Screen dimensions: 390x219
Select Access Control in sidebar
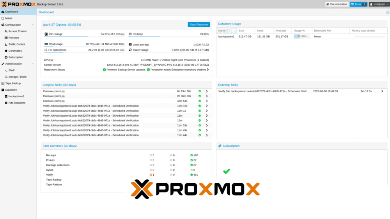tap(17, 31)
